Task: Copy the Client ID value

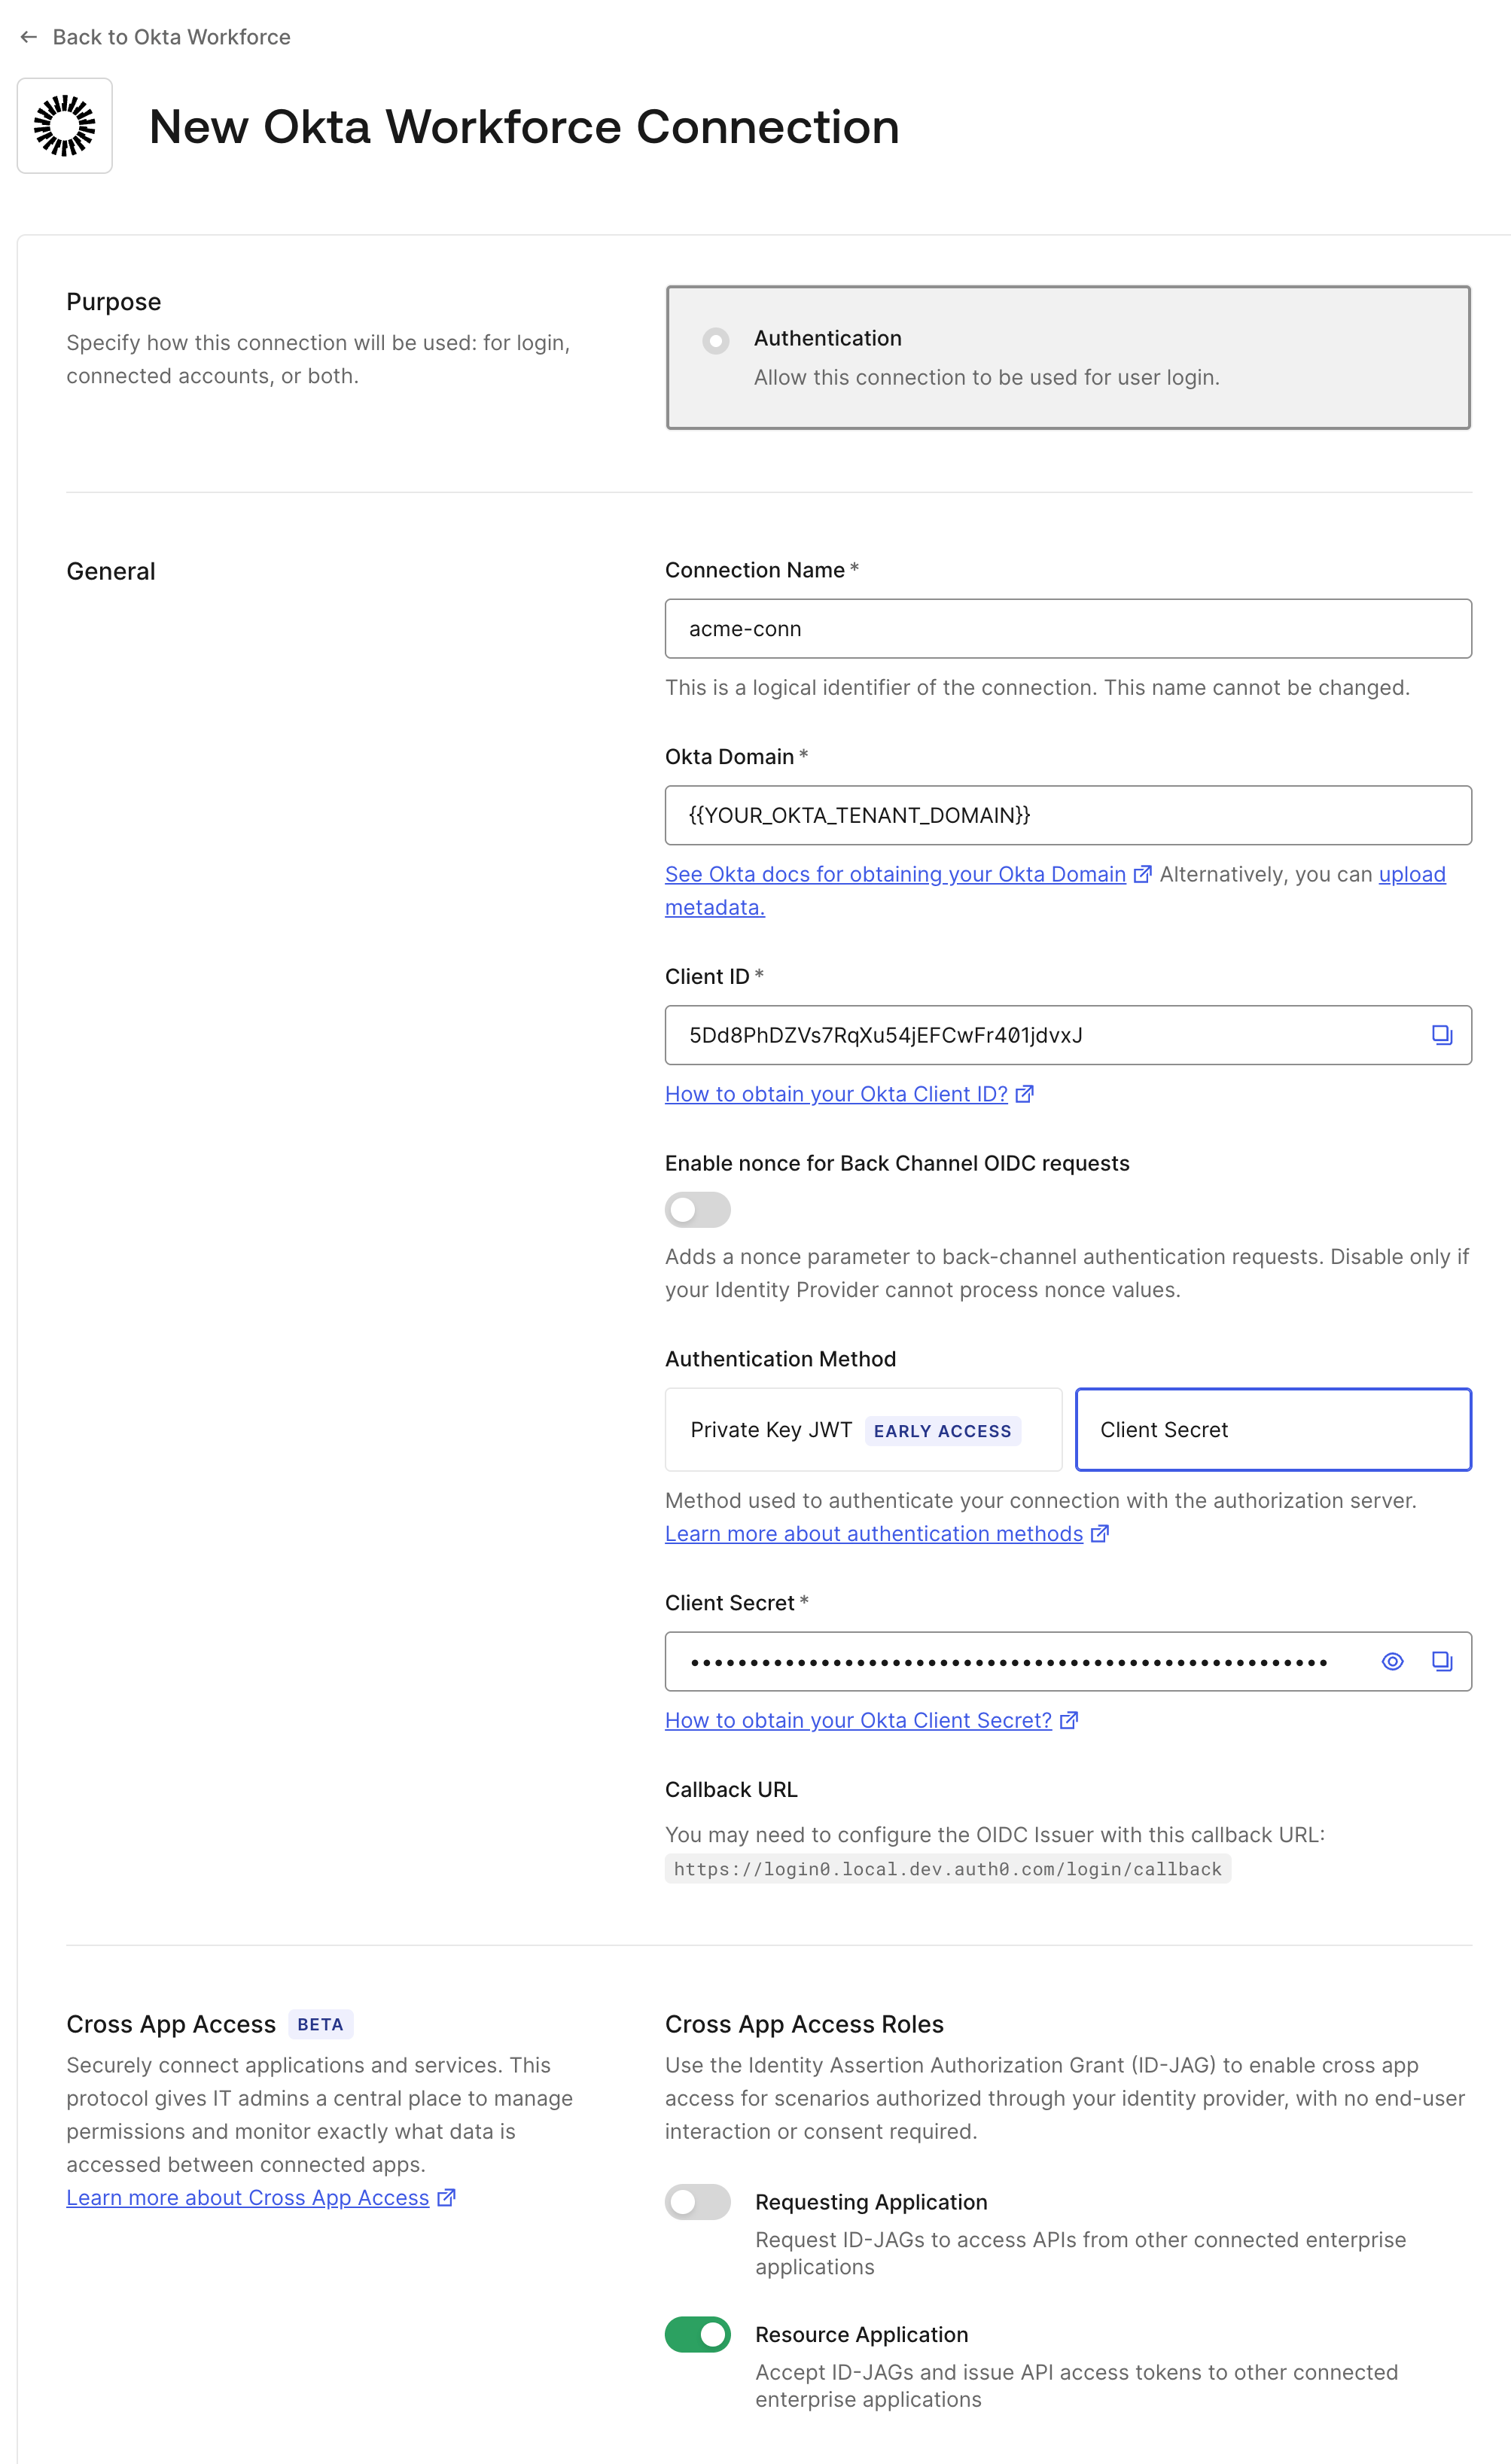Action: point(1441,1035)
